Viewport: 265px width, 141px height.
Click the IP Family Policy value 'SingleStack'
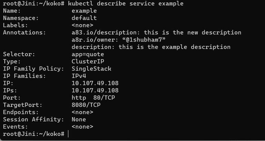pyautogui.click(x=91, y=69)
